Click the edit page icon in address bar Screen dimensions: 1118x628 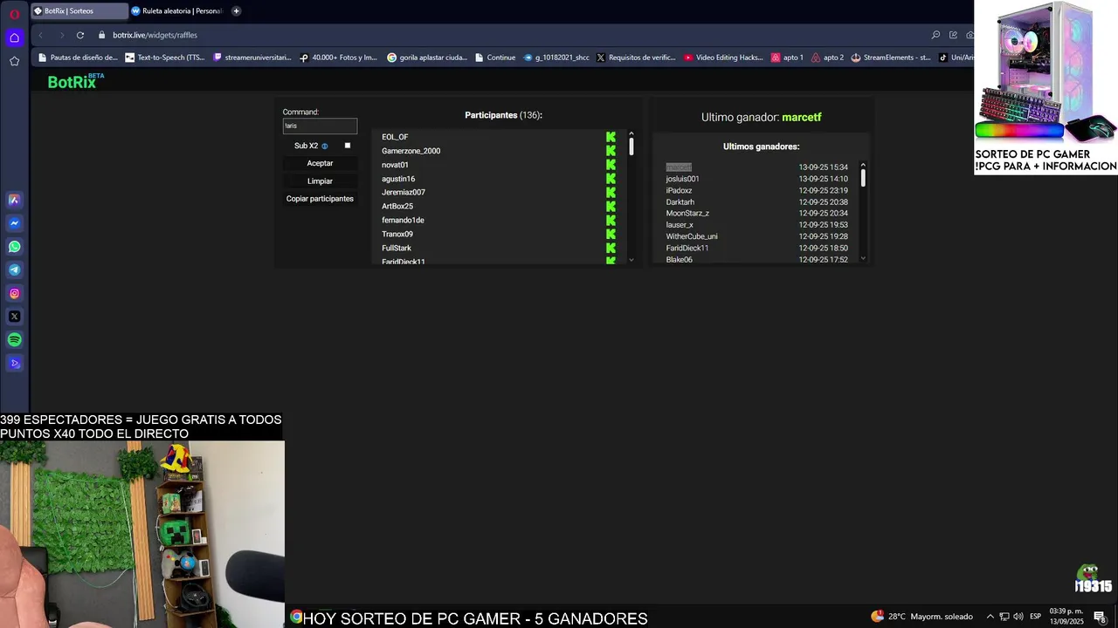[953, 35]
